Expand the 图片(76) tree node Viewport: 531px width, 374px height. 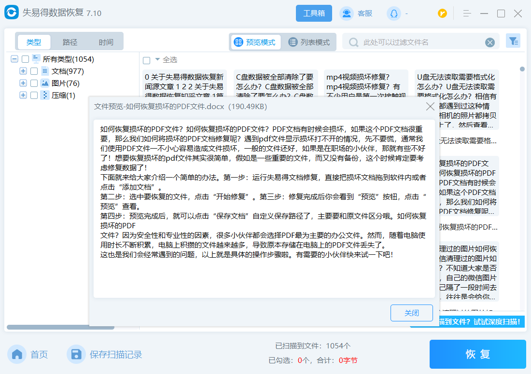[23, 83]
